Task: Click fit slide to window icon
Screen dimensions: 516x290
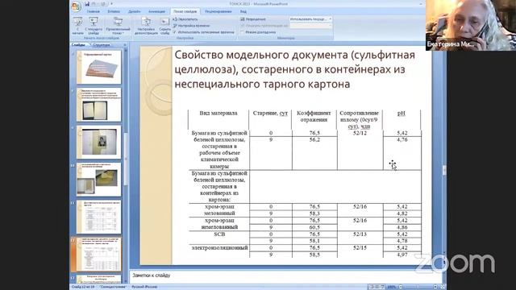Action: [443, 287]
